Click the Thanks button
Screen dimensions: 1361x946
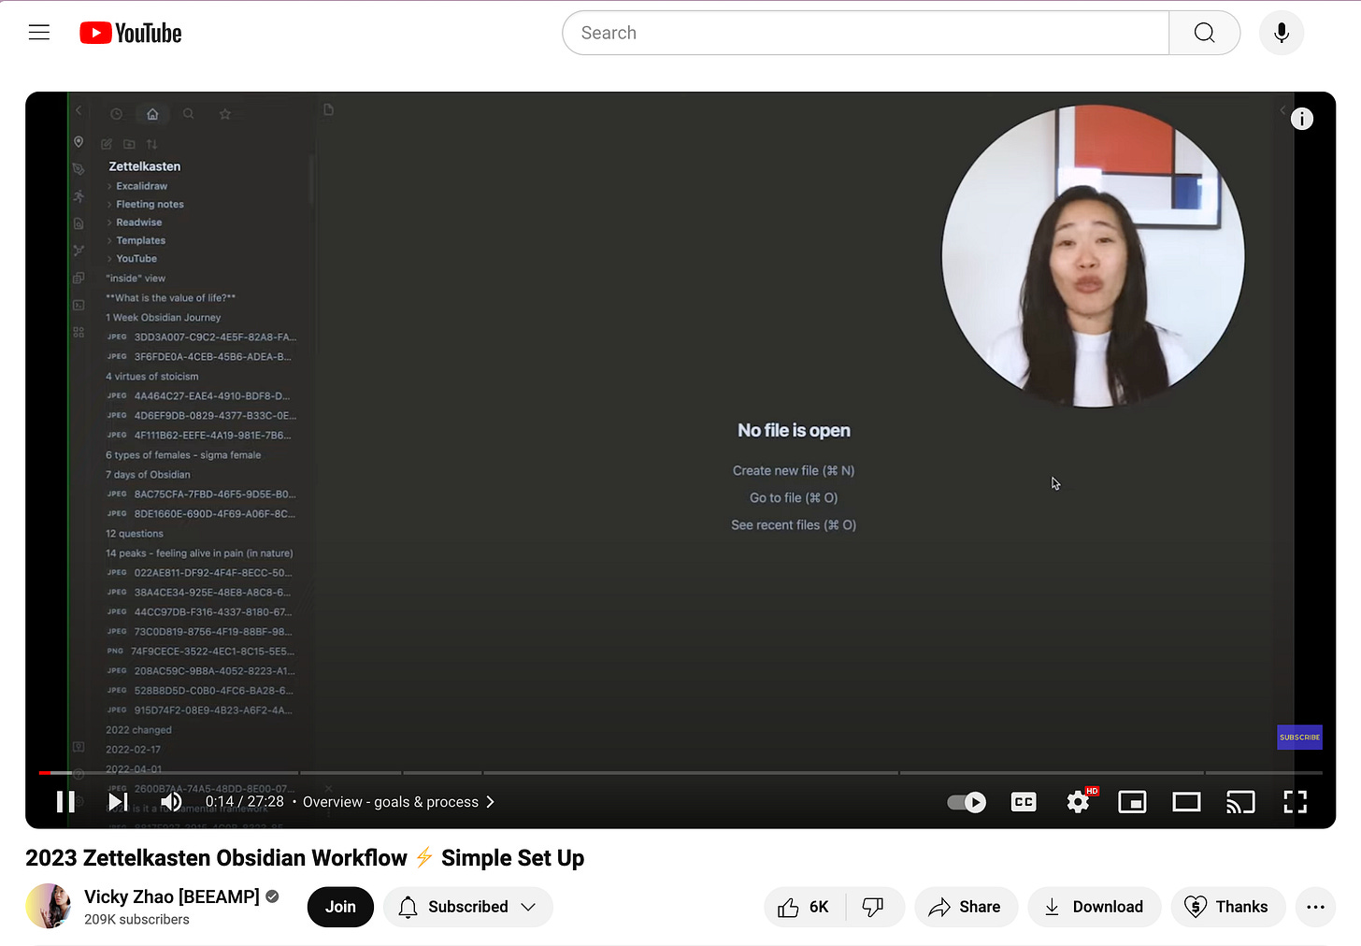point(1227,907)
